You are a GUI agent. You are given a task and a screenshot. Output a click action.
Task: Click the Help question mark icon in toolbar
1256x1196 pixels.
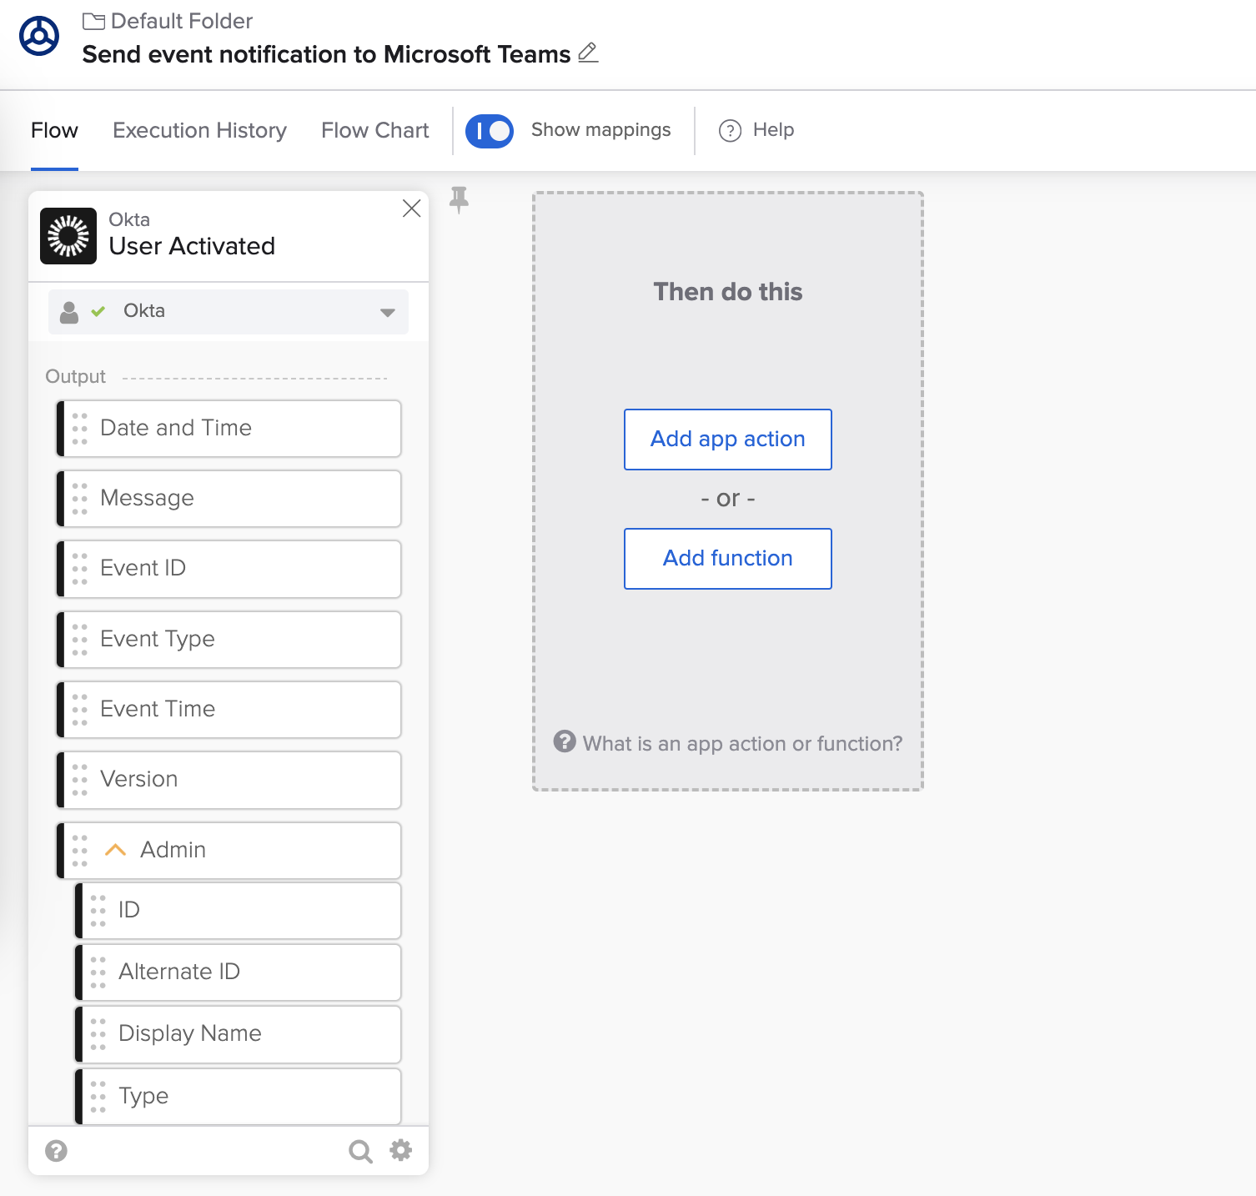730,131
